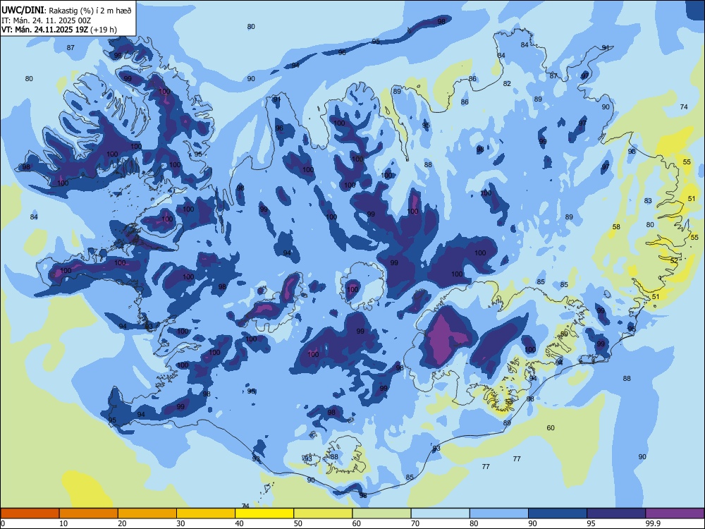Click the purple above-99.9 legend swatch
This screenshot has height=529, width=705.
675,513
